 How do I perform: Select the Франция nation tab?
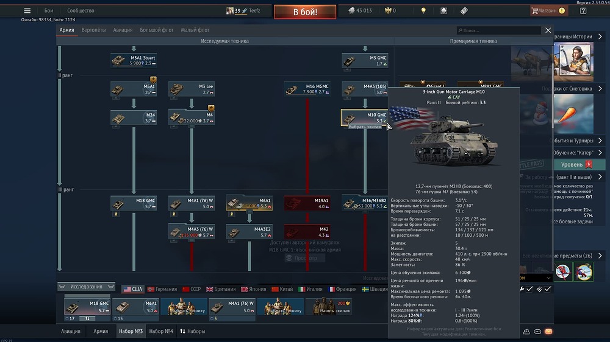(342, 289)
